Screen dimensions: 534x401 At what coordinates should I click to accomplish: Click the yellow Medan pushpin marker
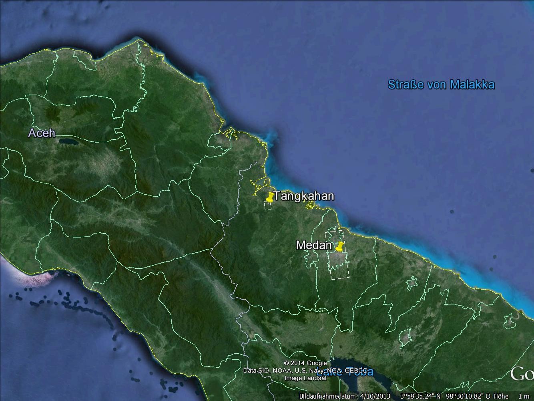[339, 246]
